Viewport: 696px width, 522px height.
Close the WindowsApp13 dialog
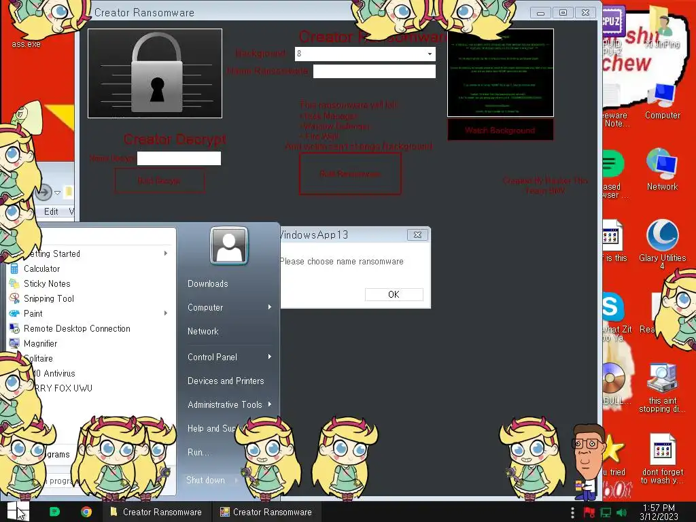coord(417,234)
